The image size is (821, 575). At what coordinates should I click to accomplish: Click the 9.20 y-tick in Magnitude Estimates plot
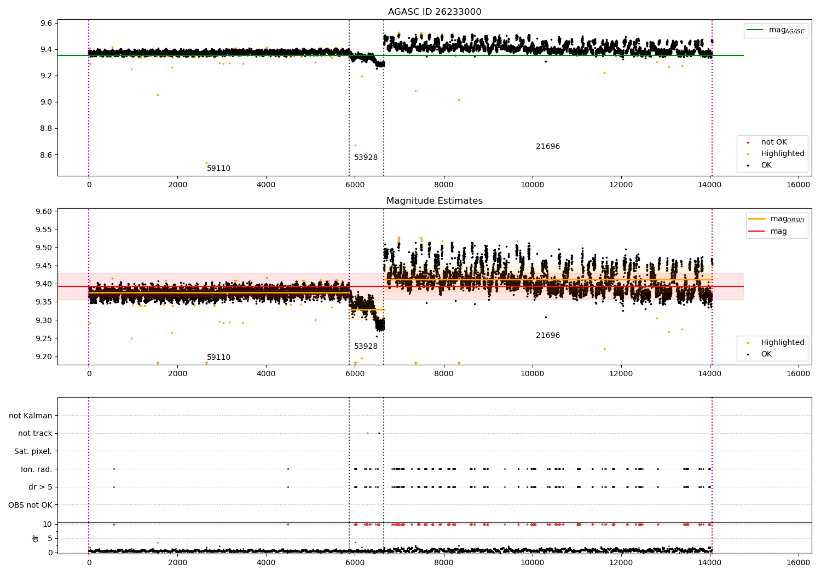[x=43, y=357]
